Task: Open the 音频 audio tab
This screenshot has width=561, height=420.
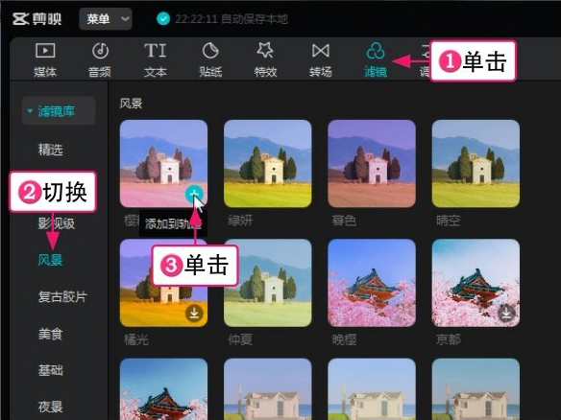Action: (x=100, y=60)
